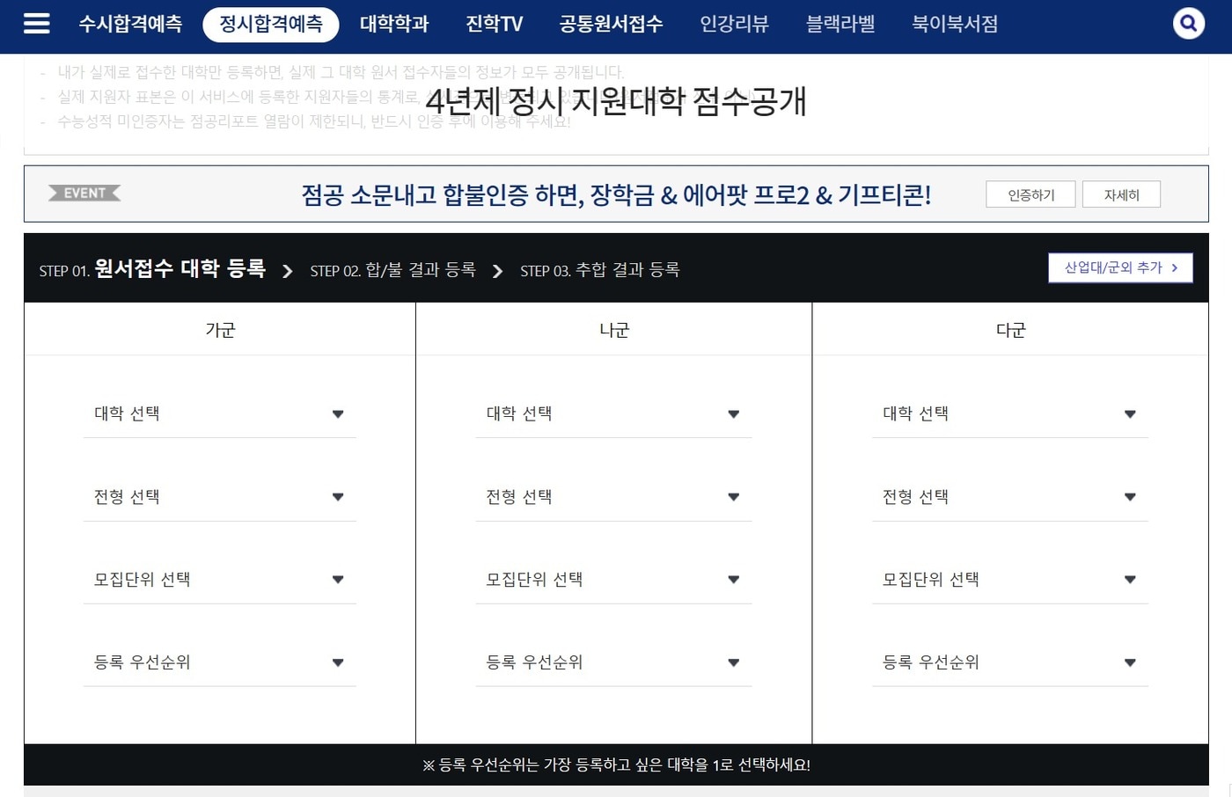Viewport: 1232px width, 797px height.
Task: Click the 자세히 button next to 인증하기
Action: pos(1121,194)
